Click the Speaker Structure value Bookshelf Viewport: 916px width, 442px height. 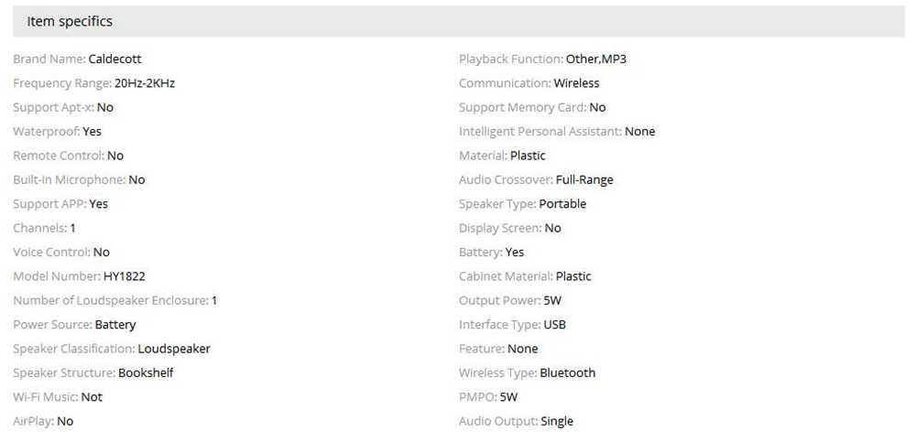(x=146, y=372)
